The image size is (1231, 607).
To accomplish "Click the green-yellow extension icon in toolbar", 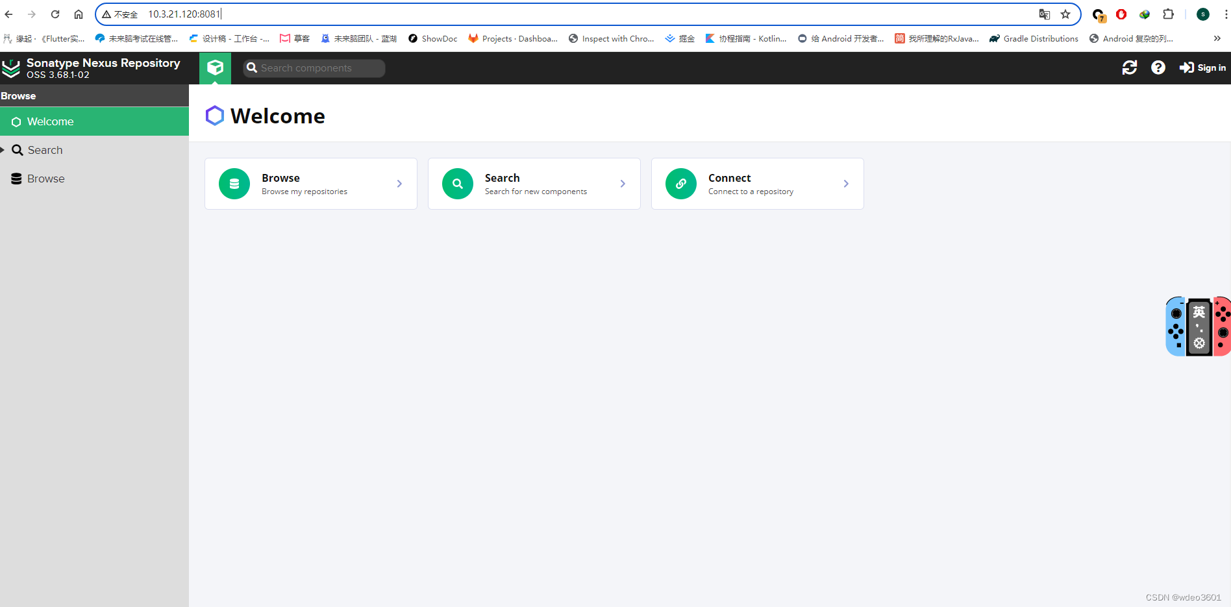I will pos(1145,14).
